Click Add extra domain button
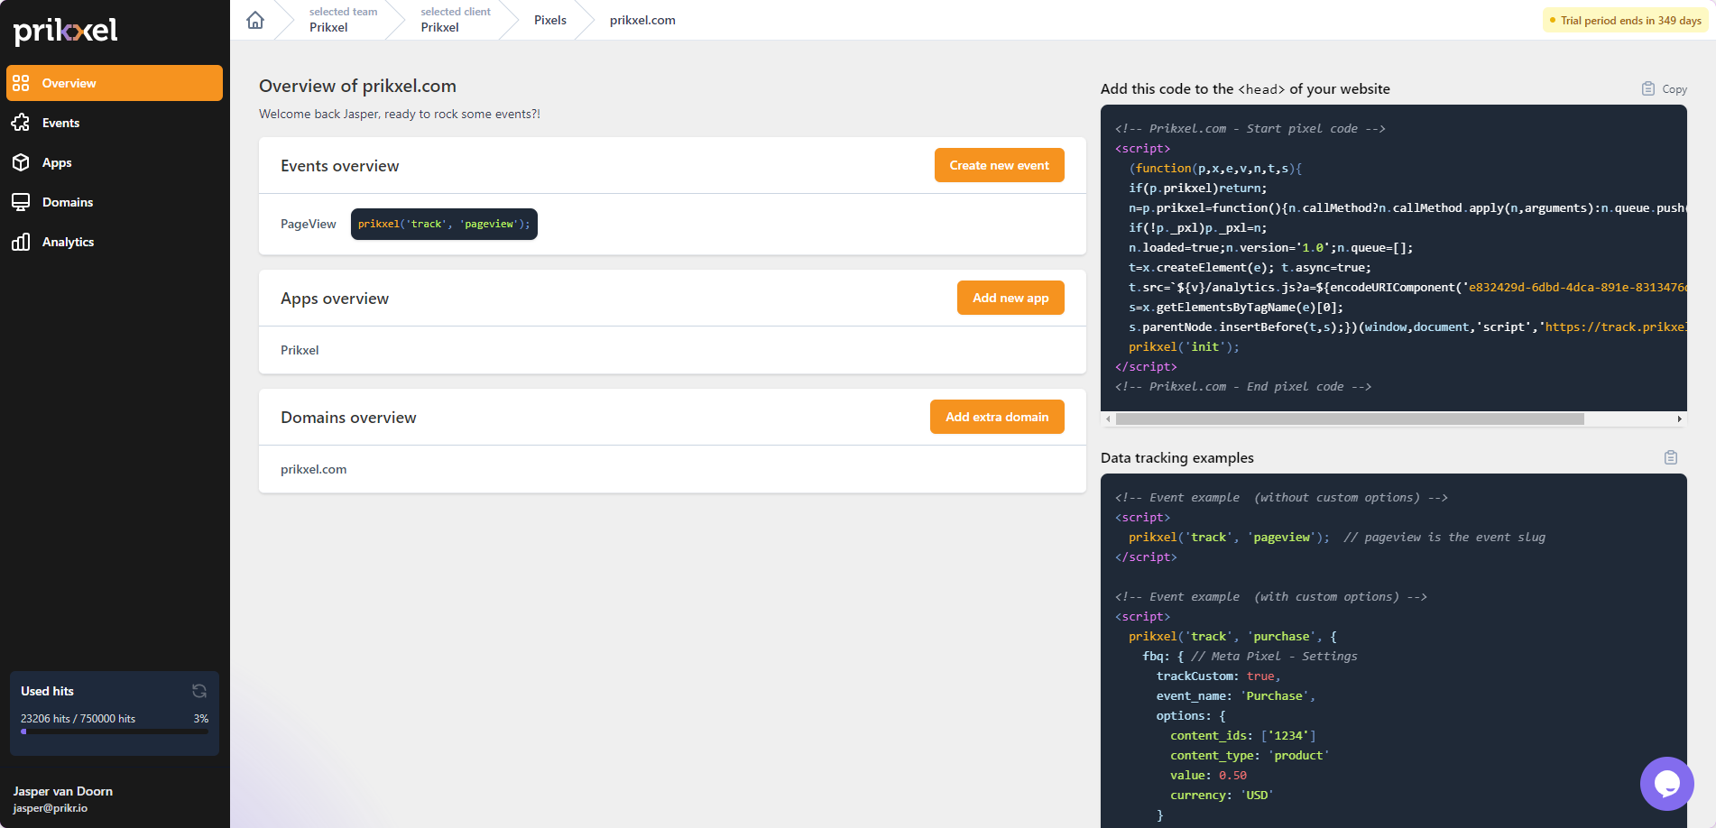 (x=997, y=417)
